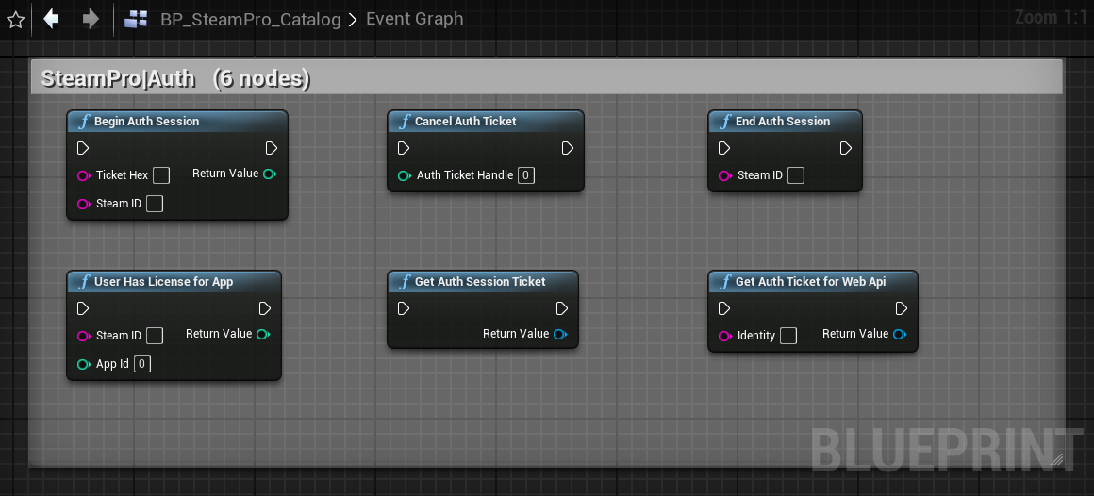The image size is (1094, 496).
Task: Click Get Auth Session Ticket Return Value pin
Action: (x=560, y=334)
